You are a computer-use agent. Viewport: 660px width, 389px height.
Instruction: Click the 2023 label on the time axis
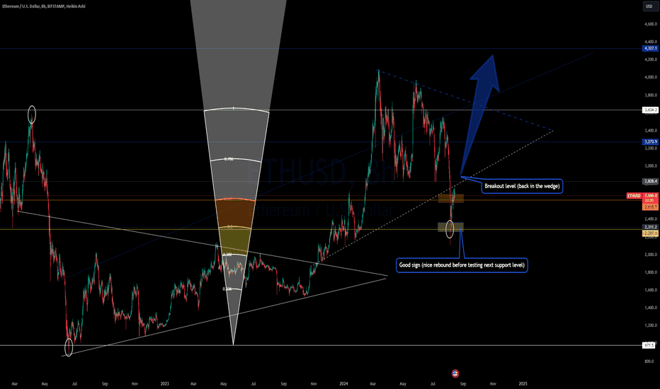164,383
